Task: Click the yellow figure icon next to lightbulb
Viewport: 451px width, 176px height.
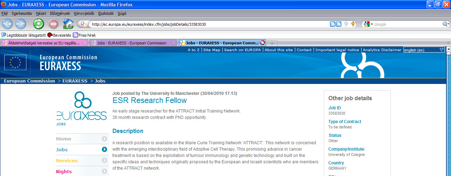Action: tap(353, 24)
